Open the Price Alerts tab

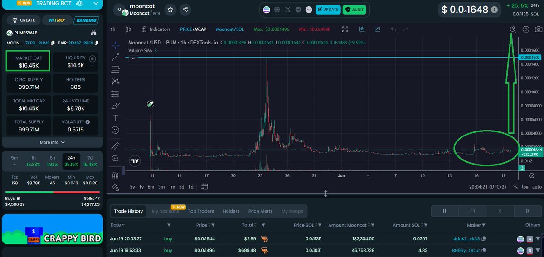261,211
